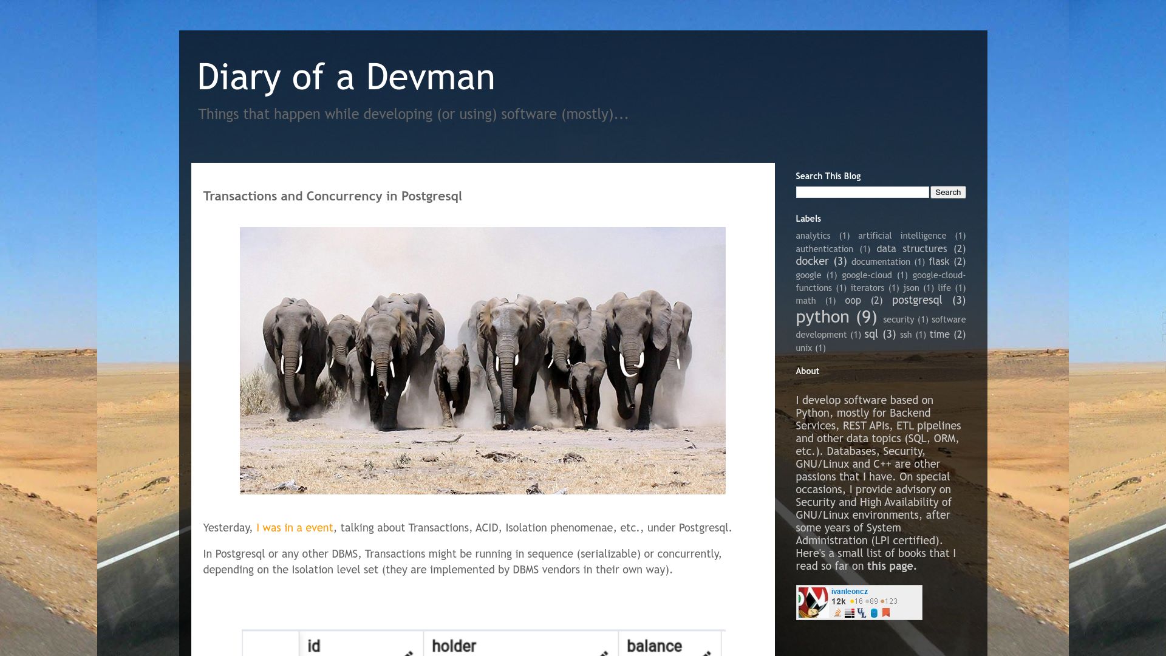The width and height of the screenshot is (1166, 656).
Task: Filter posts by the postgresql label
Action: 917,299
